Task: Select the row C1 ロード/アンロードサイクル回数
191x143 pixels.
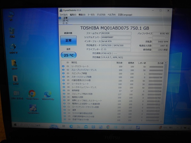Action: (113, 107)
